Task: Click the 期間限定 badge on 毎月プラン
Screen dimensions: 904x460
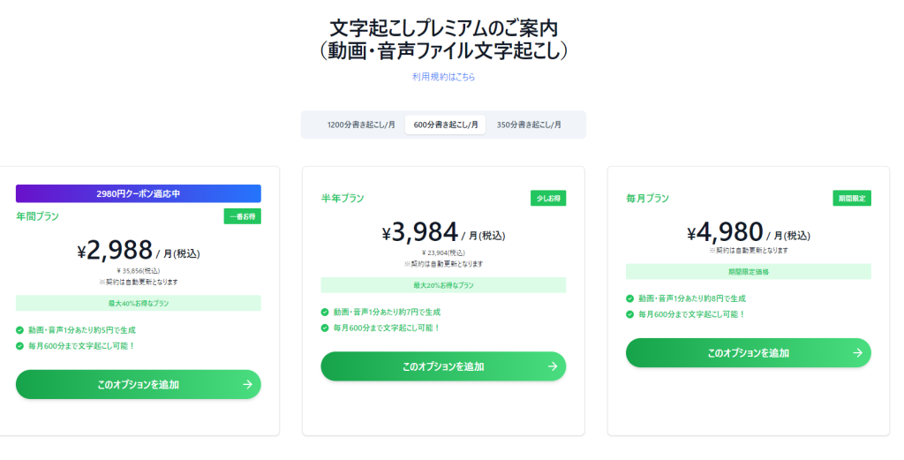Action: point(851,199)
